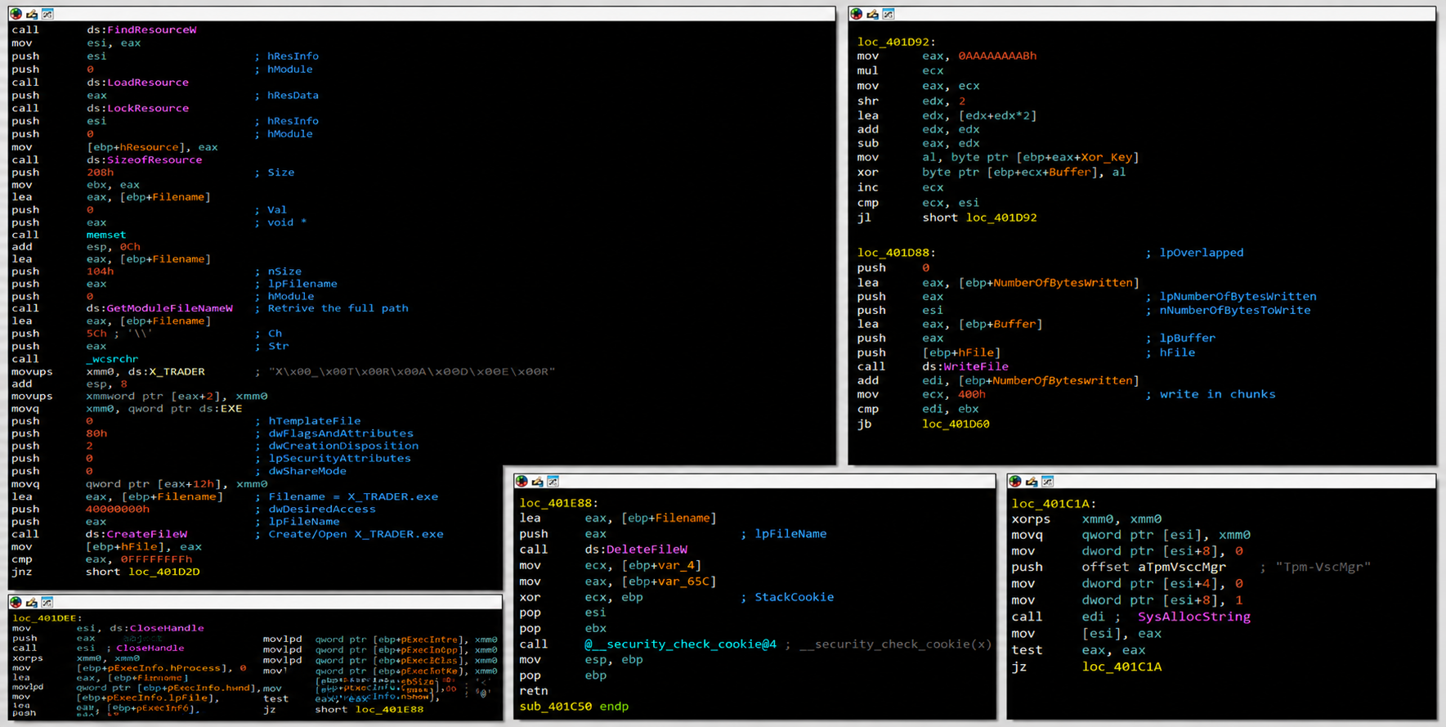This screenshot has height=727, width=1446.
Task: Jump to loc_401D92 in jl instruction
Action: [1001, 218]
